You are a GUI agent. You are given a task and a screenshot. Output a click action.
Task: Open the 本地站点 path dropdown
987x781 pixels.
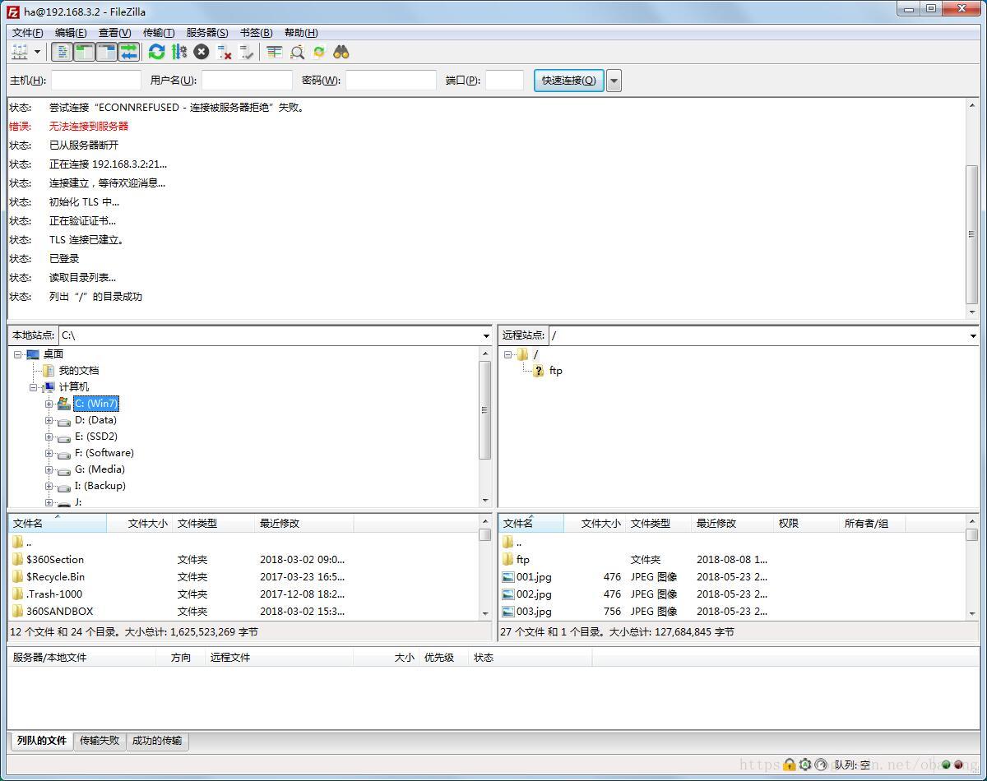click(486, 335)
